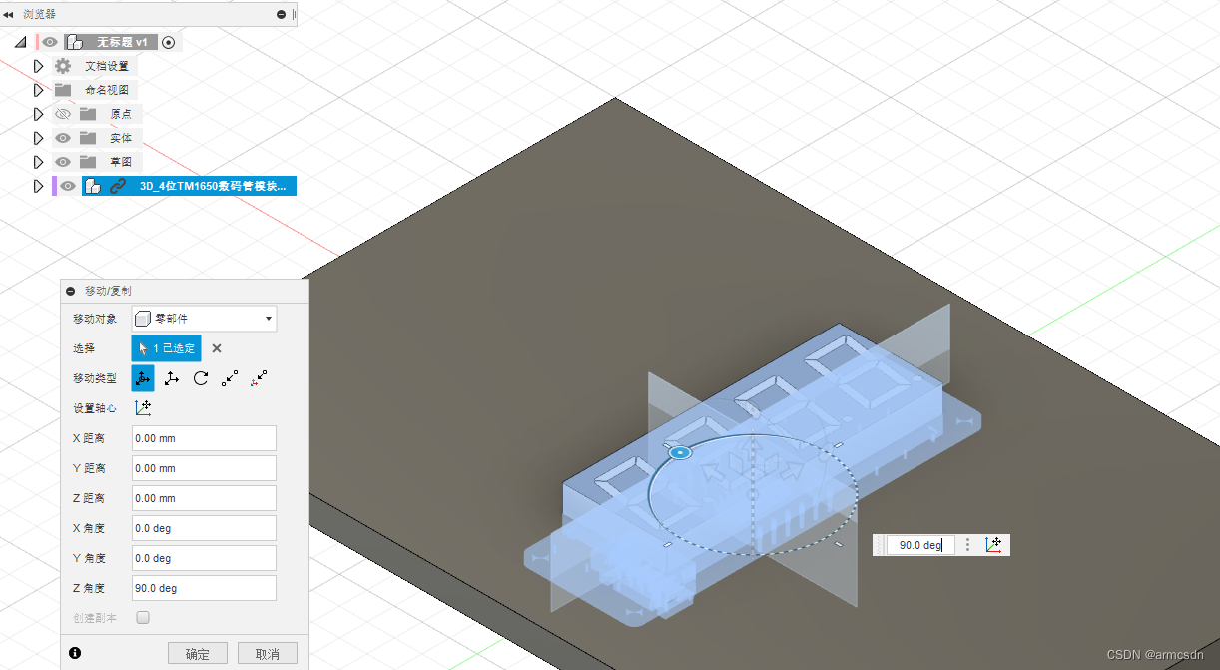The width and height of the screenshot is (1220, 670).
Task: Expand the 实体 tree node
Action: [39, 138]
